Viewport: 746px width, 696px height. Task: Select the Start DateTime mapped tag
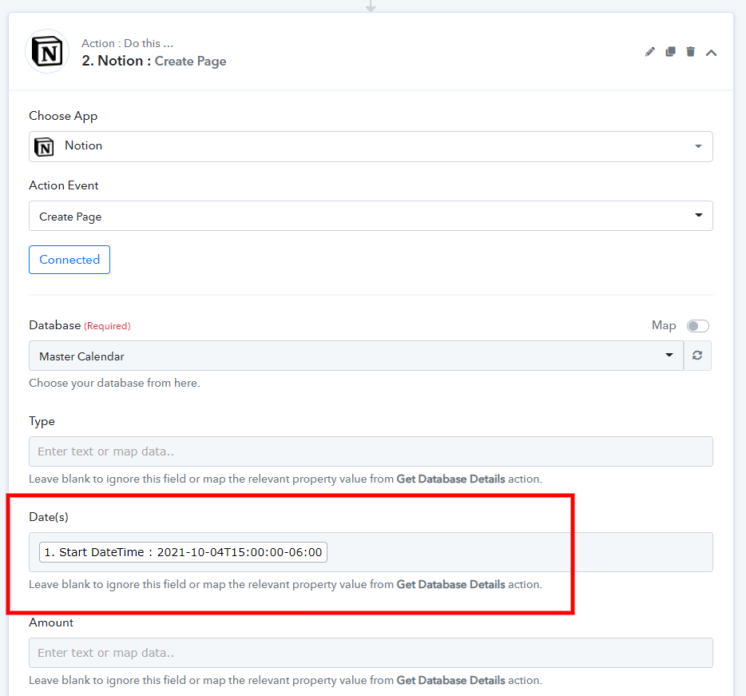click(x=183, y=552)
